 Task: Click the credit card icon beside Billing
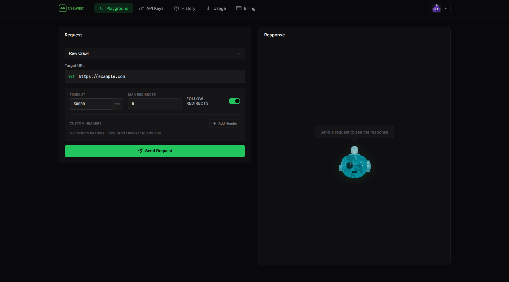point(238,8)
